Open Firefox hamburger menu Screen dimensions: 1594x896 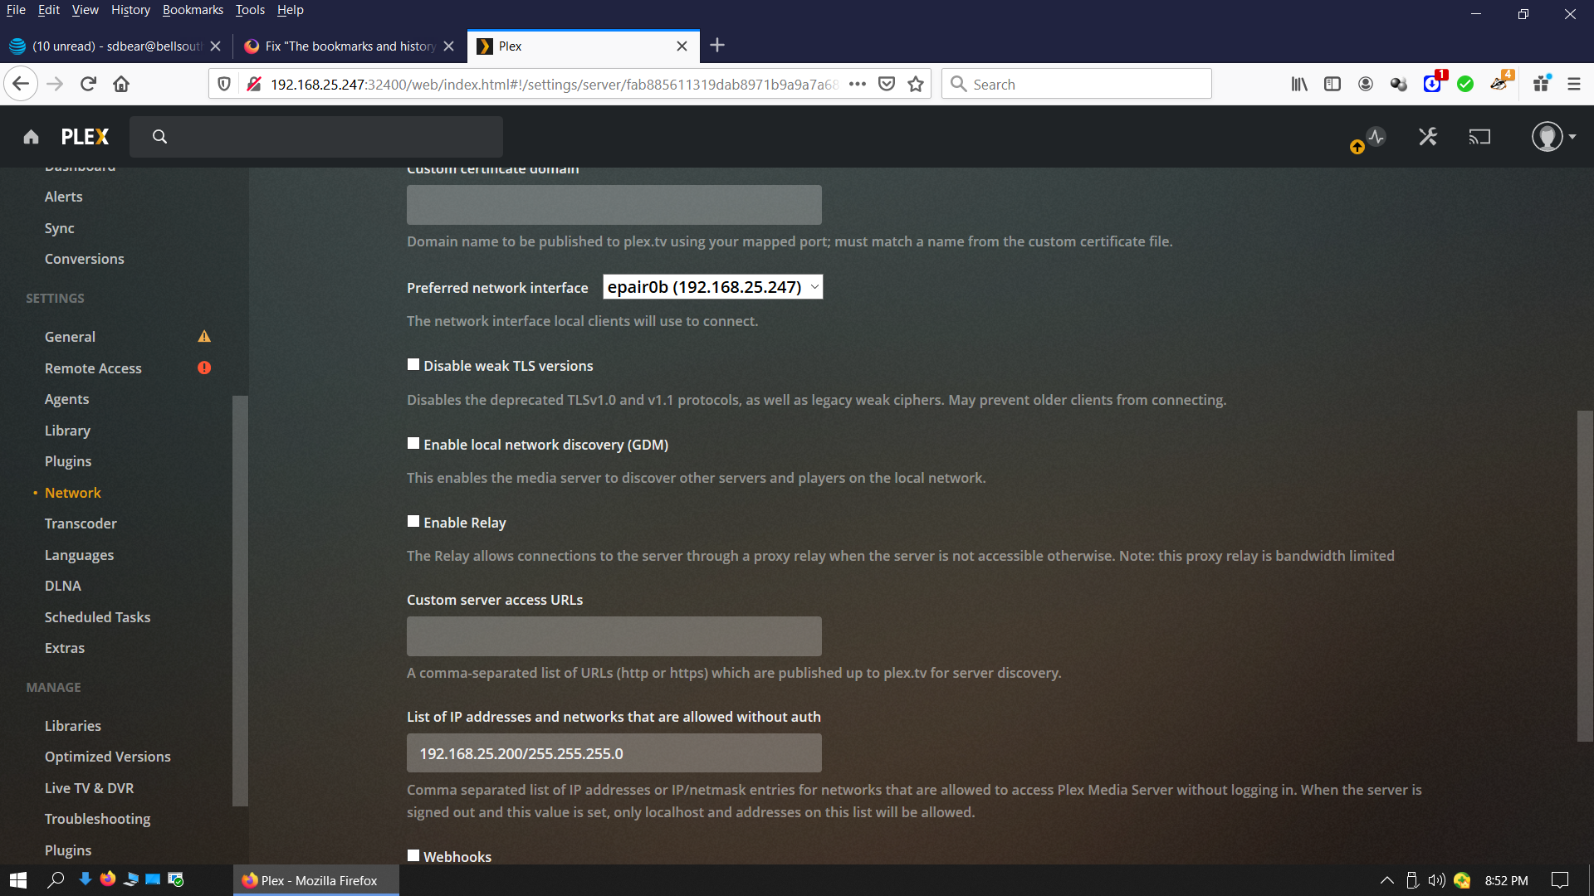click(x=1574, y=84)
